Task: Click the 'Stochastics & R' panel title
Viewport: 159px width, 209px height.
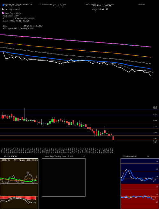Action: tap(130, 156)
